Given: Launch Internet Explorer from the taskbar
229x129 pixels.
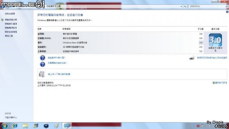Looking at the screenshot, I should pyautogui.click(x=15, y=126).
